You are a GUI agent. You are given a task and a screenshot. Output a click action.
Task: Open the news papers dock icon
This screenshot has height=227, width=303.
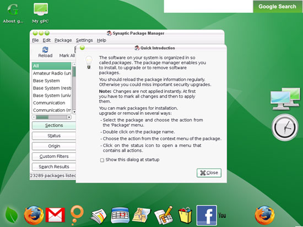(99, 216)
